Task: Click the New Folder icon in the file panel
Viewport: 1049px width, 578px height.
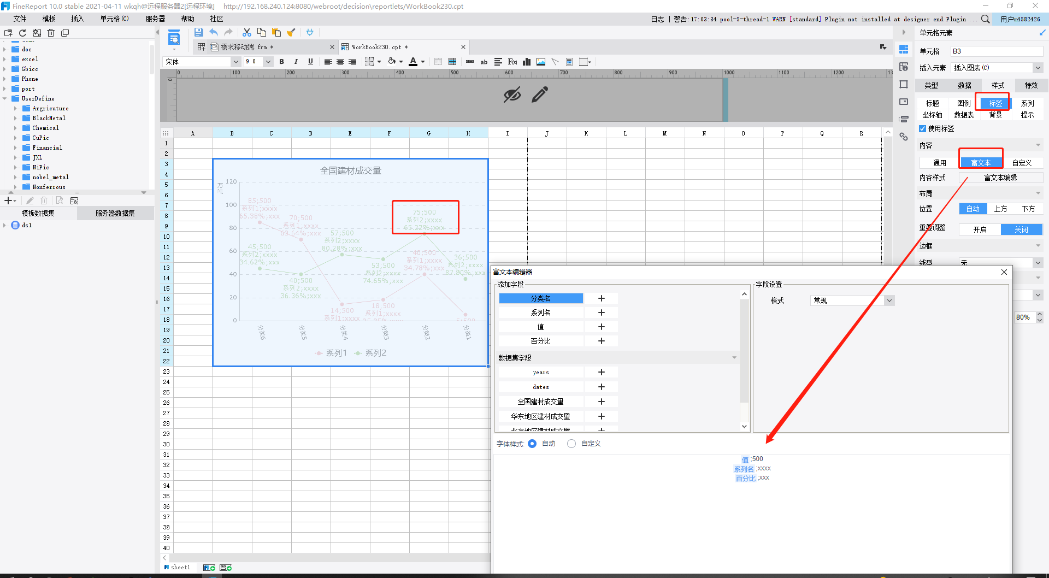Action: [8, 33]
